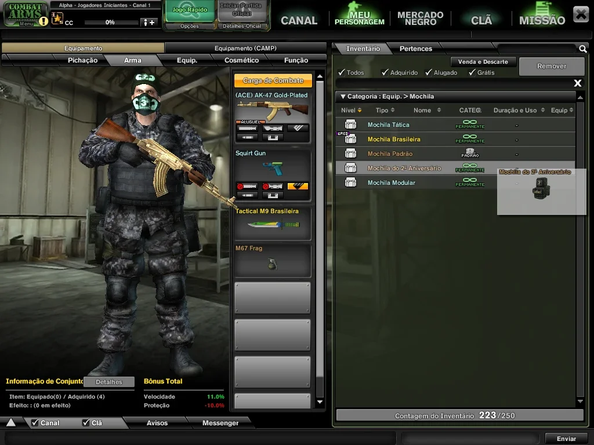594x445 pixels.
Task: Switch to the Função tab
Action: (x=296, y=60)
